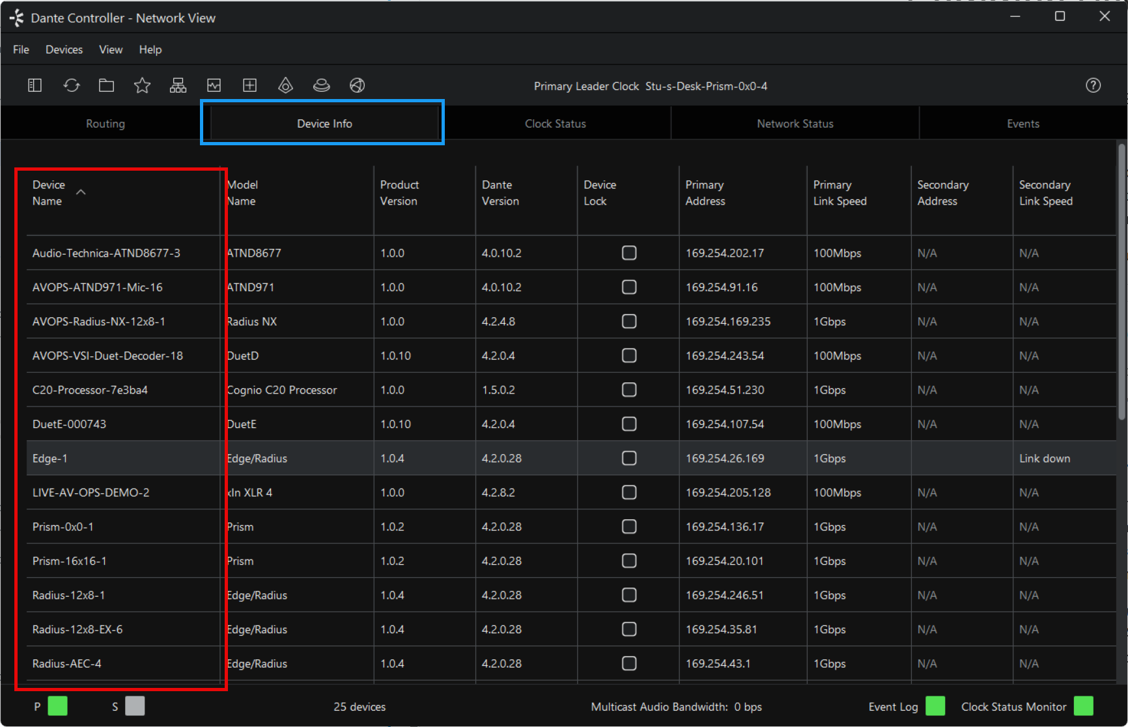The height and width of the screenshot is (727, 1128).
Task: Select the Device Info tab
Action: tap(324, 124)
